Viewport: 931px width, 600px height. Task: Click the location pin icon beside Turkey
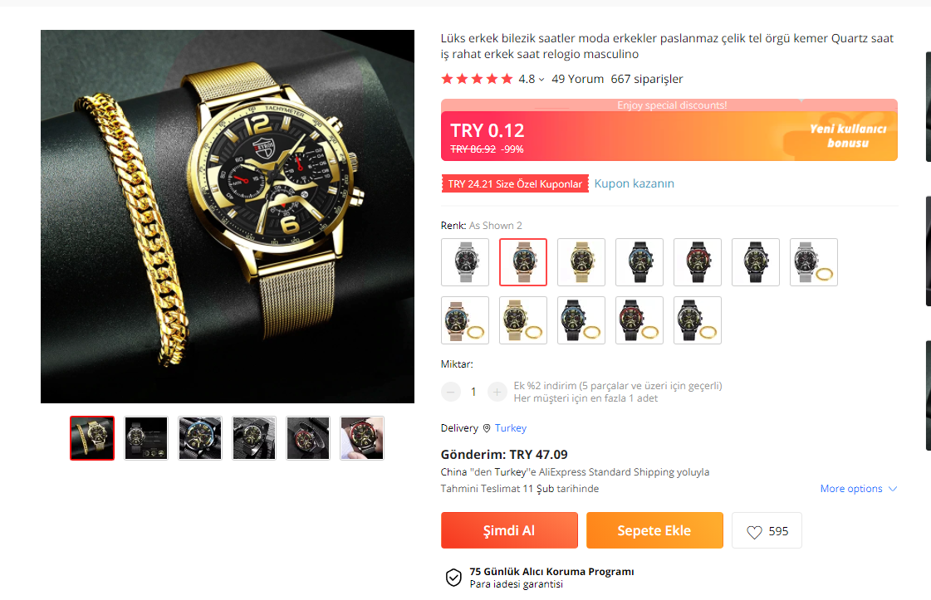(487, 428)
